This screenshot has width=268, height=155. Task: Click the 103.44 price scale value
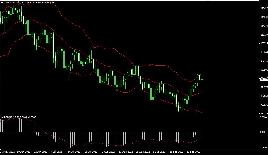click(264, 52)
